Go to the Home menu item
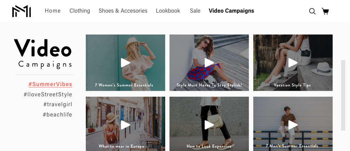The image size is (350, 151). pos(53,11)
